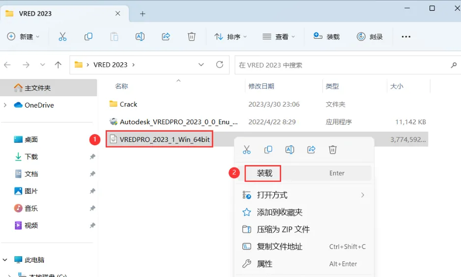
Task: Go forward with the right arrow
Action: [x=26, y=65]
